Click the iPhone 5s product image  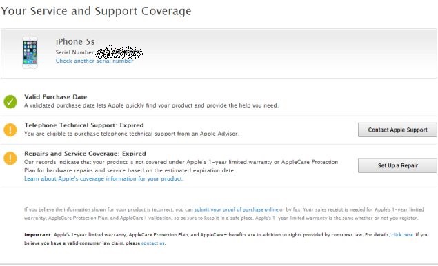[x=30, y=53]
